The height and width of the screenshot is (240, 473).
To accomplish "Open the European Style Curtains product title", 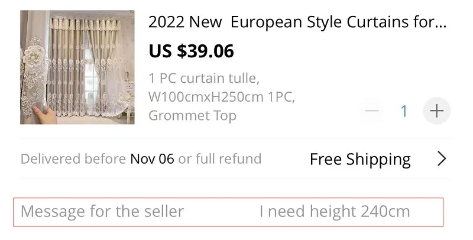I will [297, 23].
